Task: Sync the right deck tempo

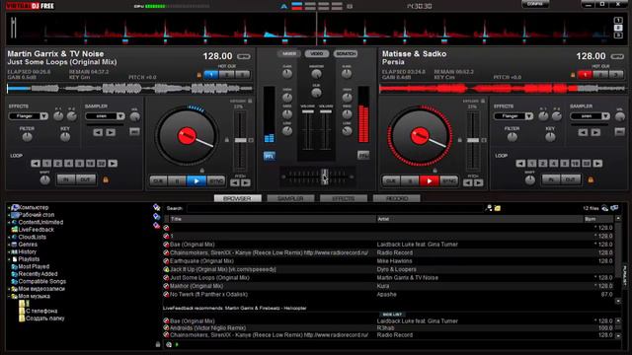Action: 448,181
